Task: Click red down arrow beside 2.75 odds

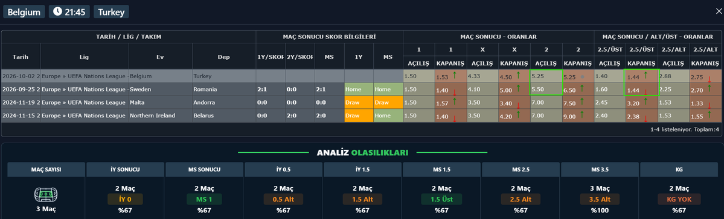Action: (710, 80)
